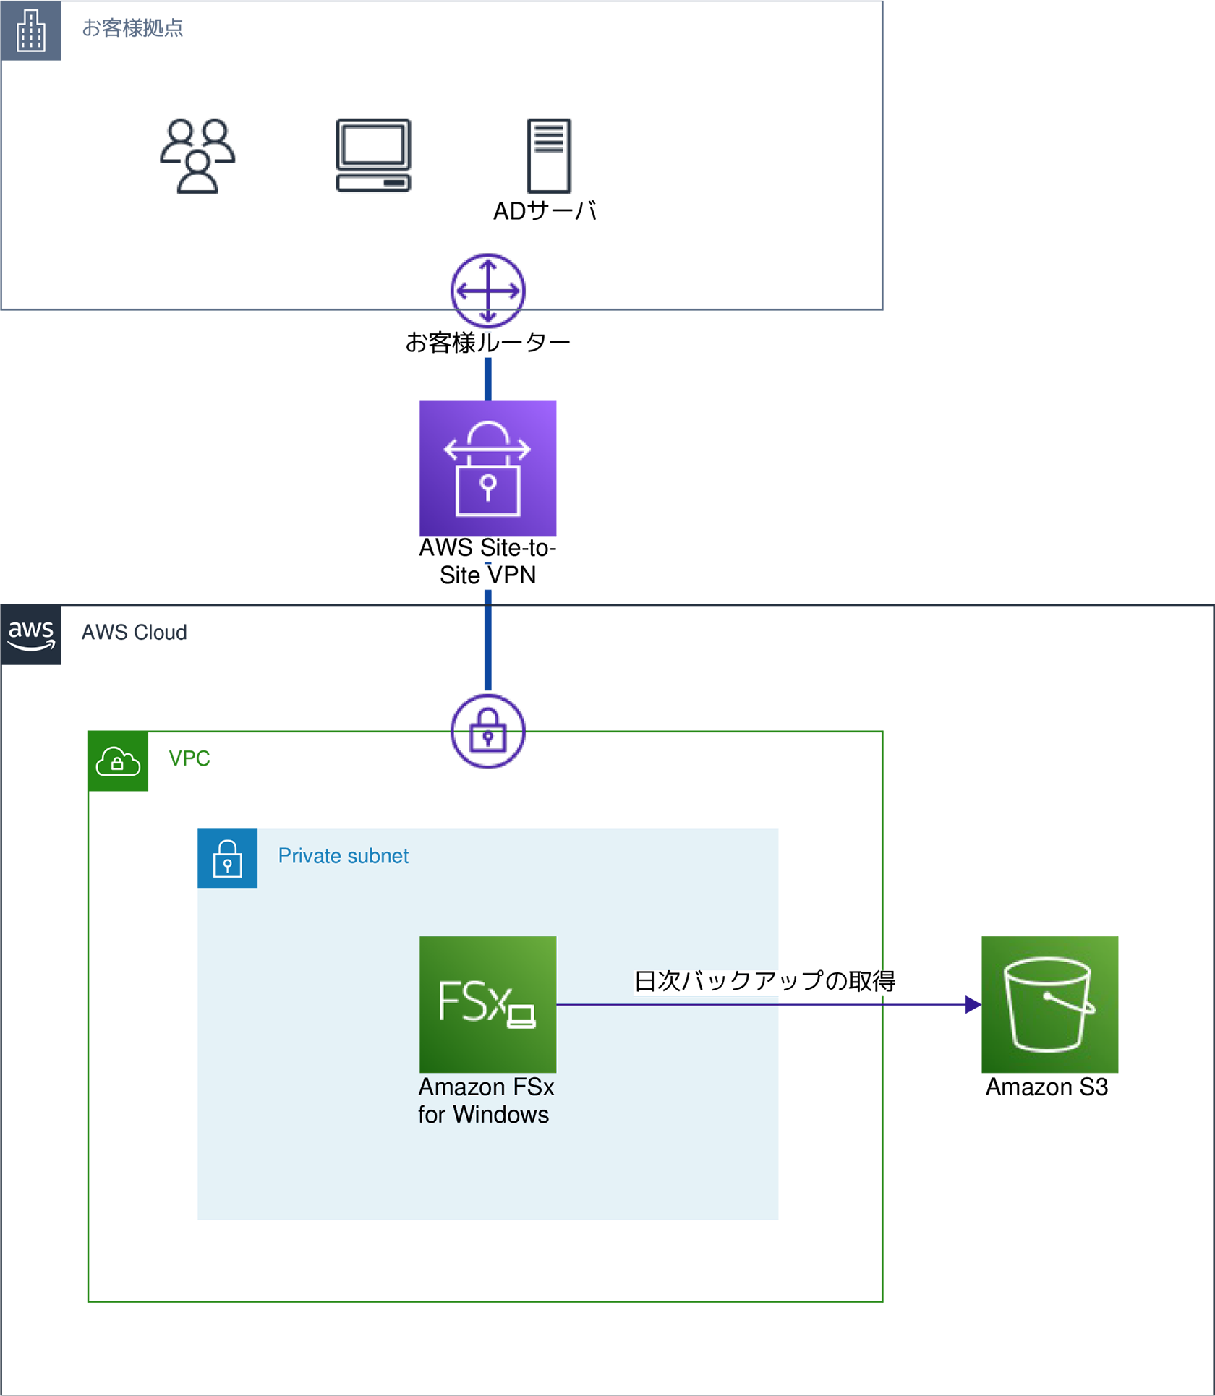
Task: Click the green VPC cloud icon
Action: (x=118, y=761)
